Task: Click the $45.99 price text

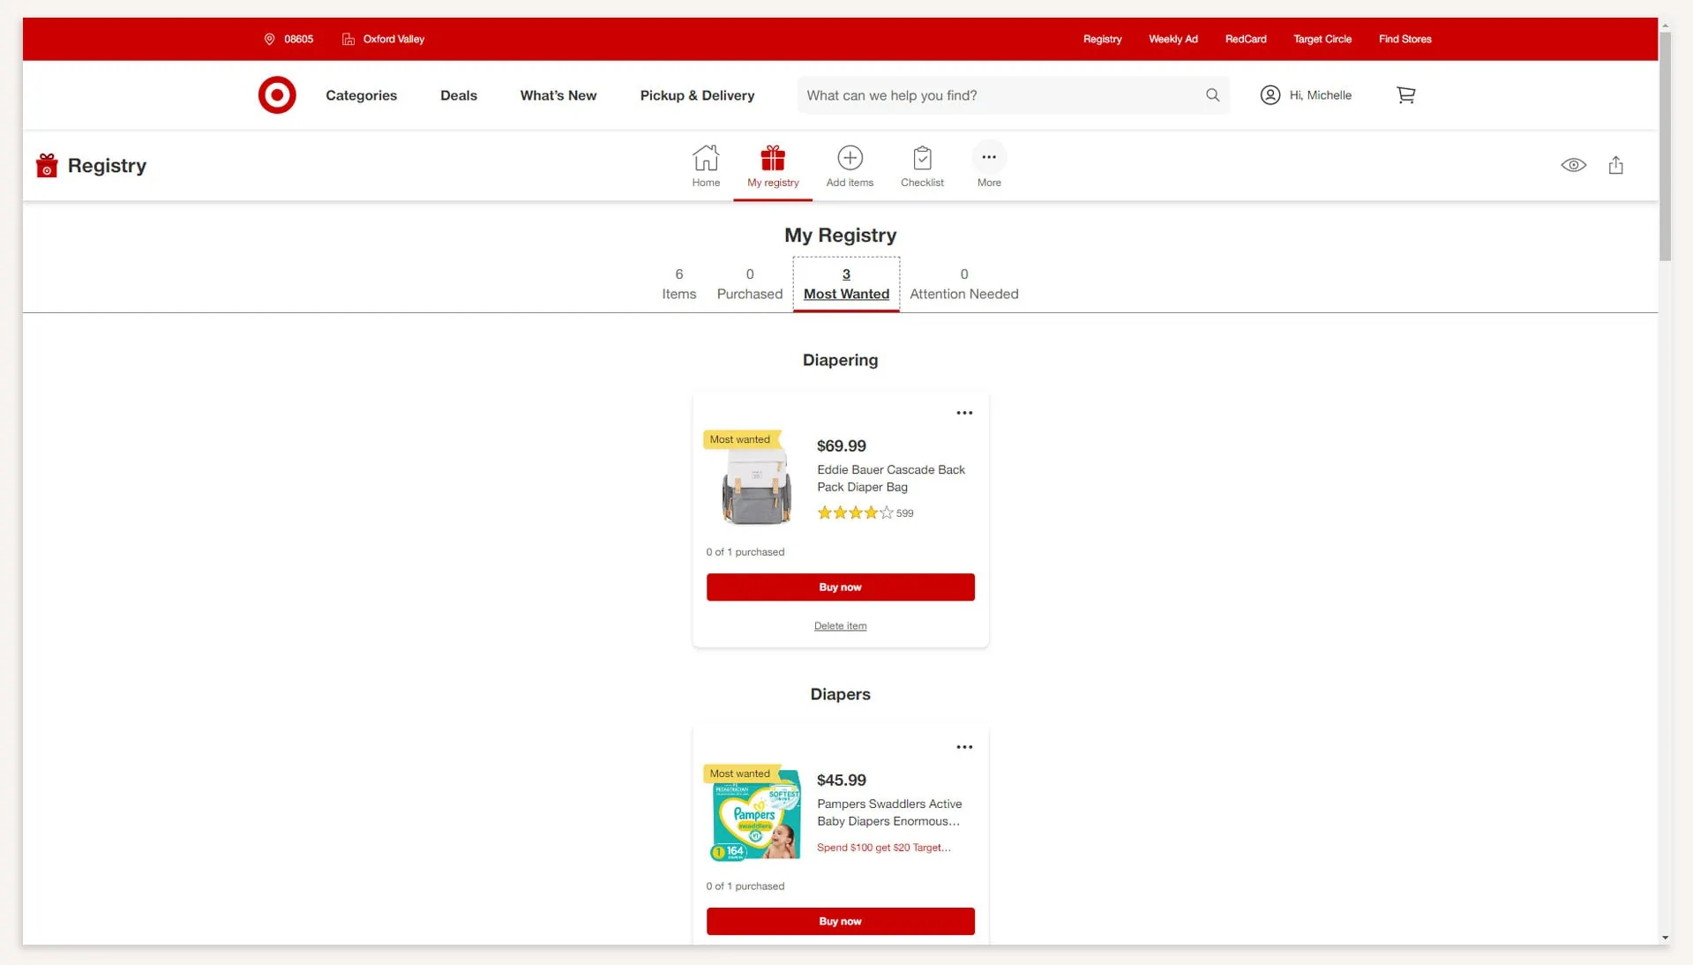Action: pyautogui.click(x=841, y=781)
